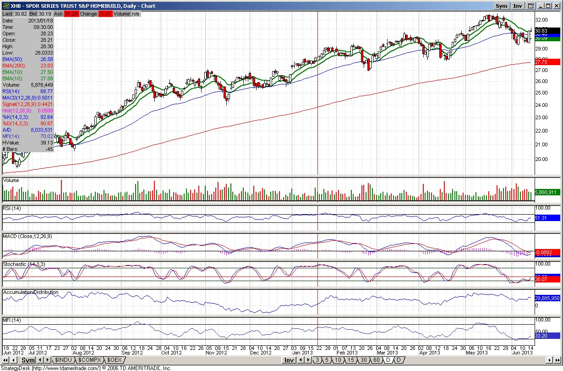Pop out the chart with the detach window icon

[531, 6]
